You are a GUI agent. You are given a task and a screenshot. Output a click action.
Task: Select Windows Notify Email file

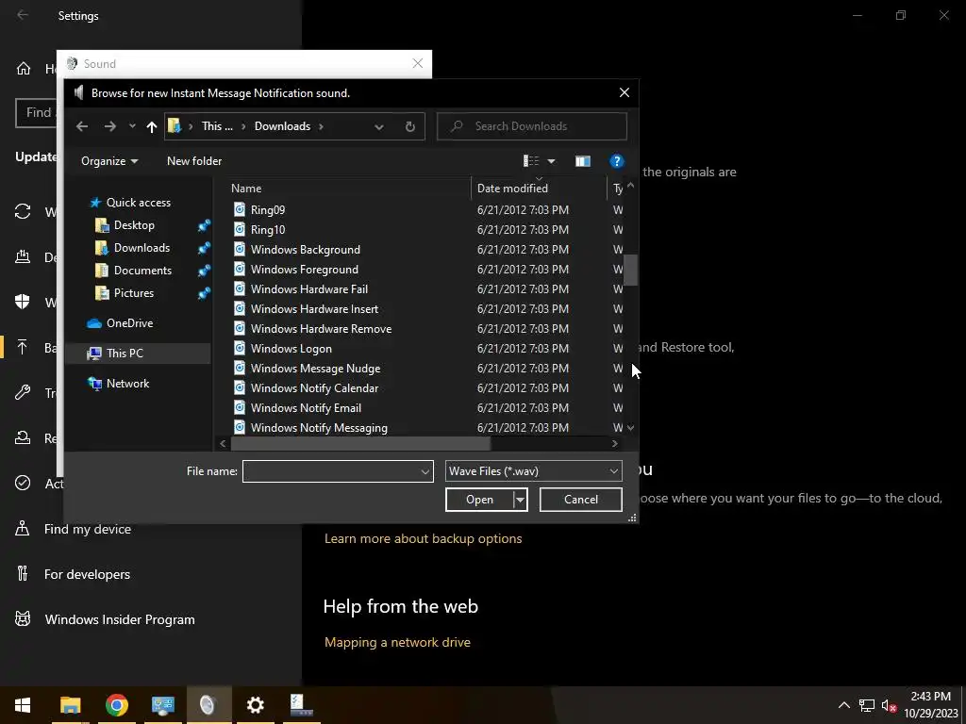[x=306, y=407]
